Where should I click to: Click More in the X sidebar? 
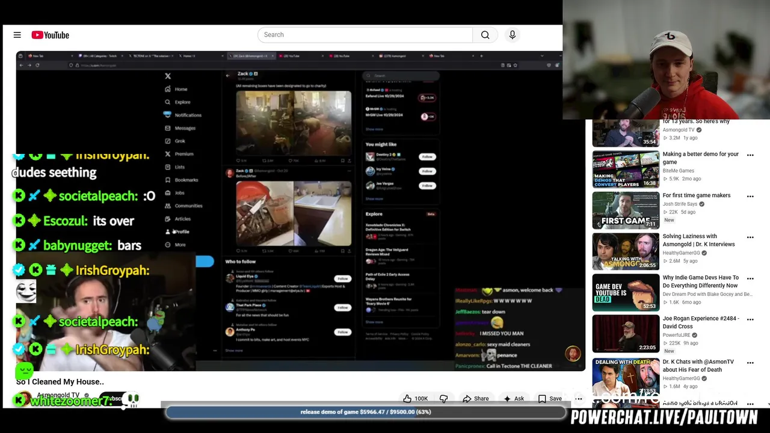(x=175, y=245)
